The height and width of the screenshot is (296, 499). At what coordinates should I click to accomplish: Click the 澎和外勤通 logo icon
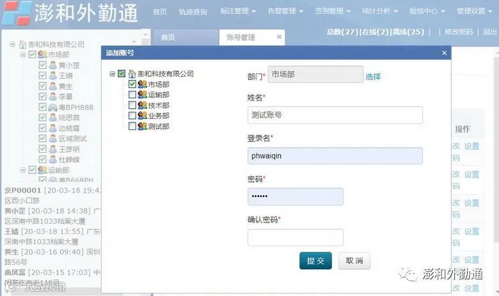click(17, 13)
